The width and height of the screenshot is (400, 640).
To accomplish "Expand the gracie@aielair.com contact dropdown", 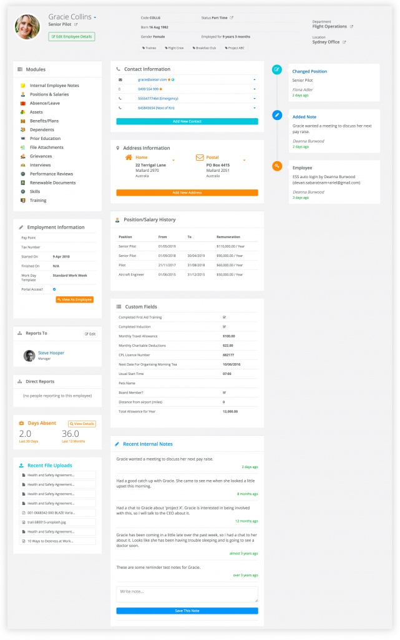I will click(255, 79).
